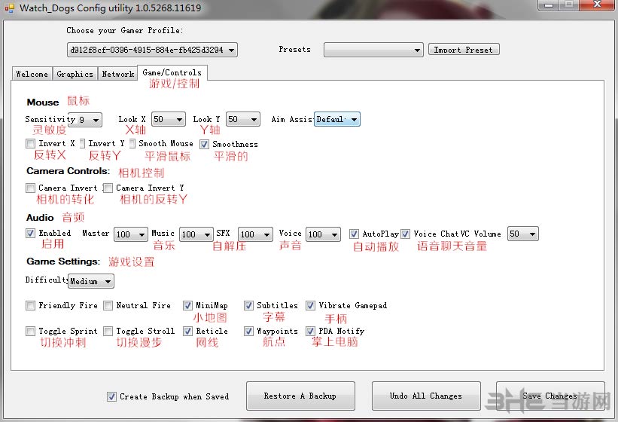Open the mouse Sensitivity dropdown

[85, 120]
